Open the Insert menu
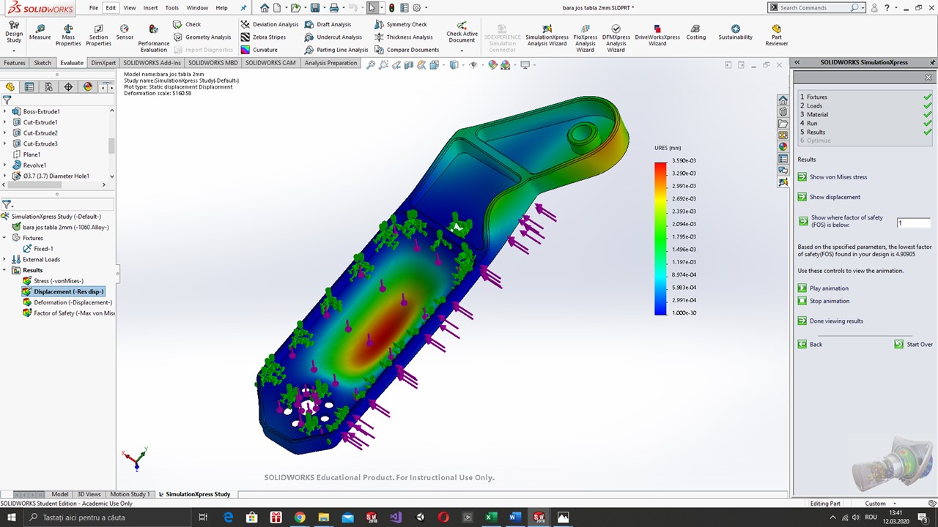938x527 pixels. (150, 8)
